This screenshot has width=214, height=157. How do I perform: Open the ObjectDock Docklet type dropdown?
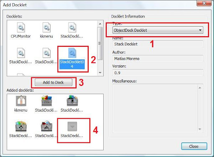(x=158, y=30)
